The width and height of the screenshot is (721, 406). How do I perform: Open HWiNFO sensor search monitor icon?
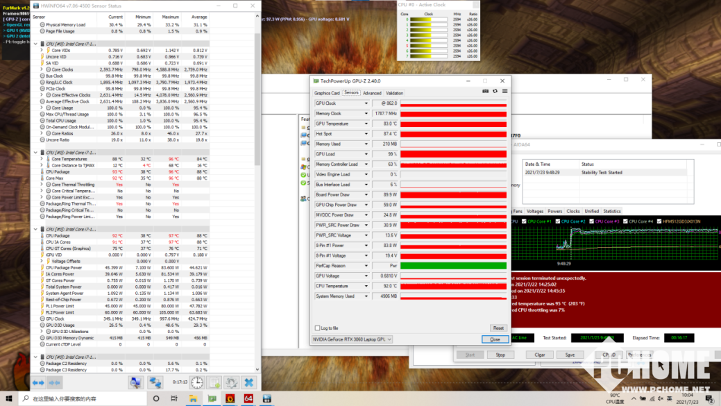click(135, 382)
